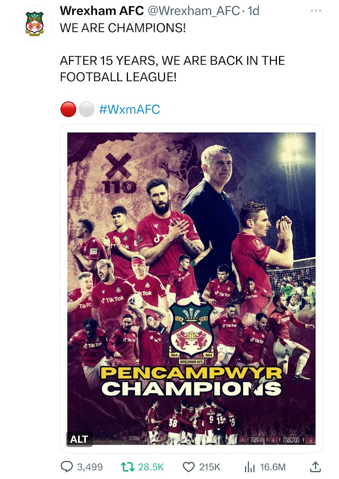Screen dimensions: 339x479
Task: Click the white circle emoji
Action: coord(86,109)
